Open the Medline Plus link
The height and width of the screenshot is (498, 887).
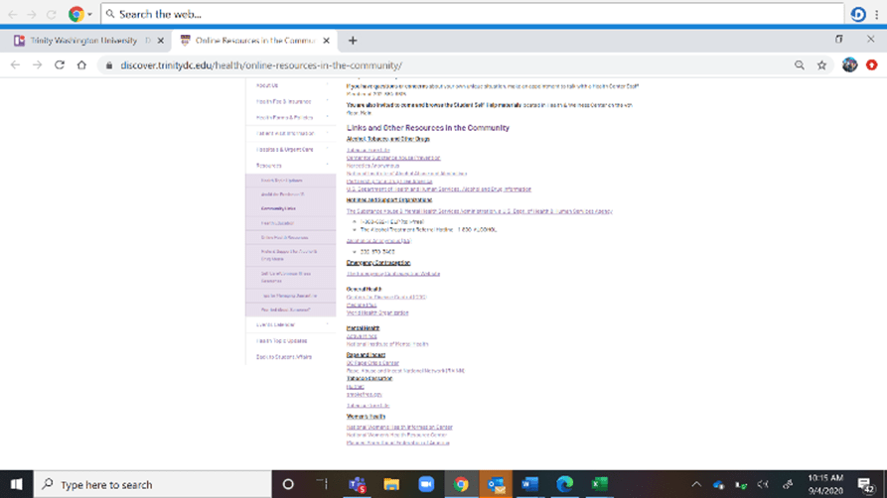coord(362,305)
